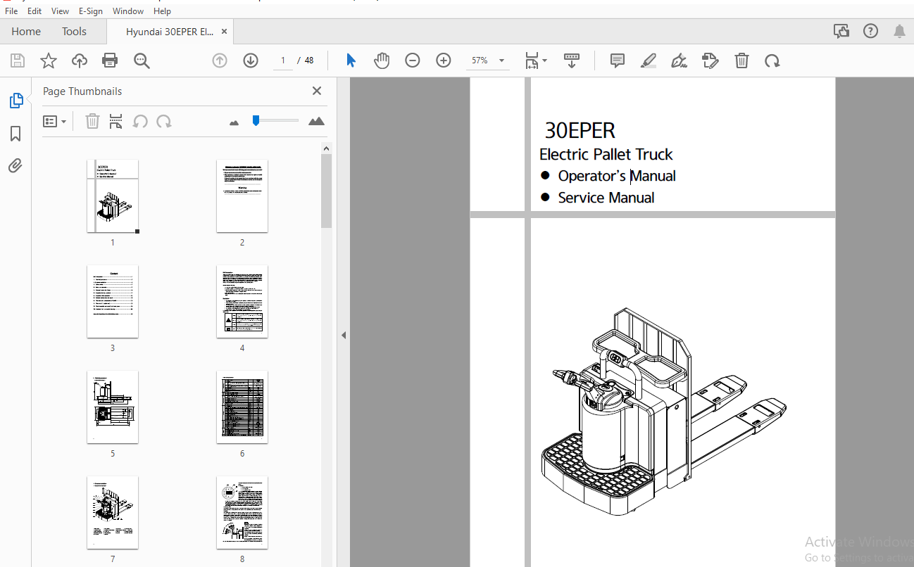This screenshot has height=567, width=914.
Task: Open the help question mark icon
Action: pos(871,31)
